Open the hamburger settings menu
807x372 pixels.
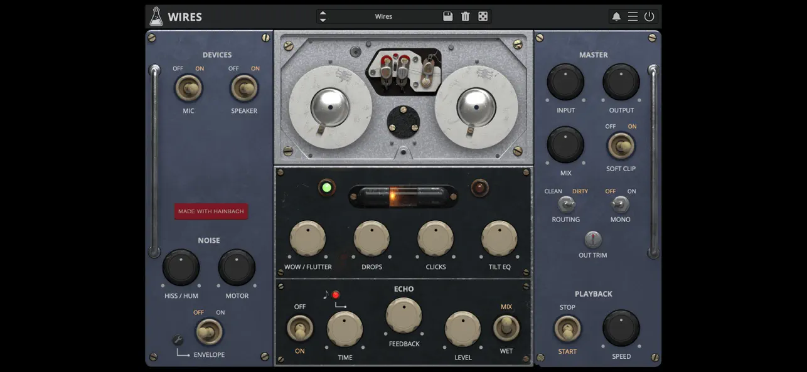point(633,16)
